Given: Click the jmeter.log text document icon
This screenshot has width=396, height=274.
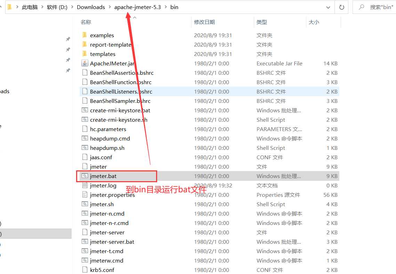Looking at the screenshot, I should point(84,185).
